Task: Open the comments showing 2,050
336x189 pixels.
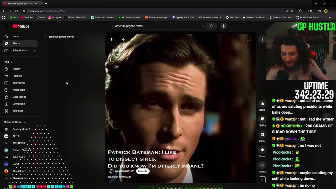Action: [x=262, y=134]
